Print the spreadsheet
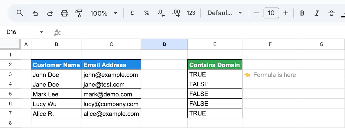Screen dimensions: 345x128 65,13
